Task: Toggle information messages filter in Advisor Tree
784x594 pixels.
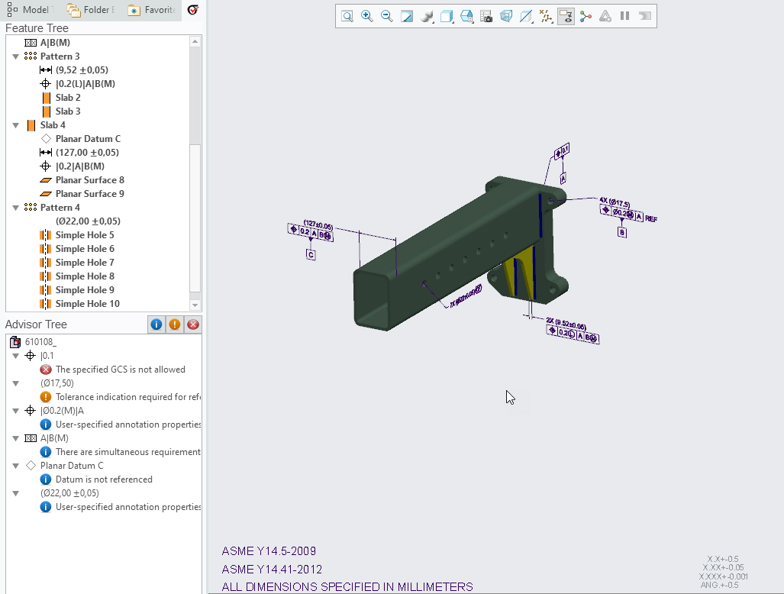Action: (156, 324)
